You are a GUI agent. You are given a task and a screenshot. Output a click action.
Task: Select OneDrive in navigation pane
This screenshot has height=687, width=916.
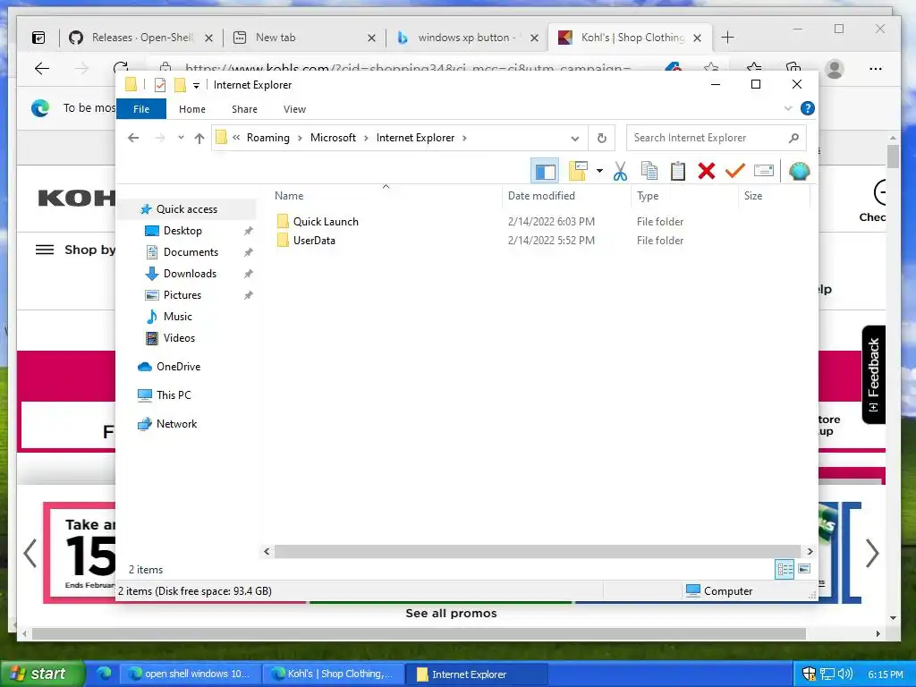(x=178, y=366)
